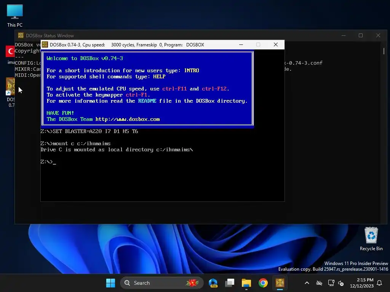Click the muted volume tray icon

[341, 283]
